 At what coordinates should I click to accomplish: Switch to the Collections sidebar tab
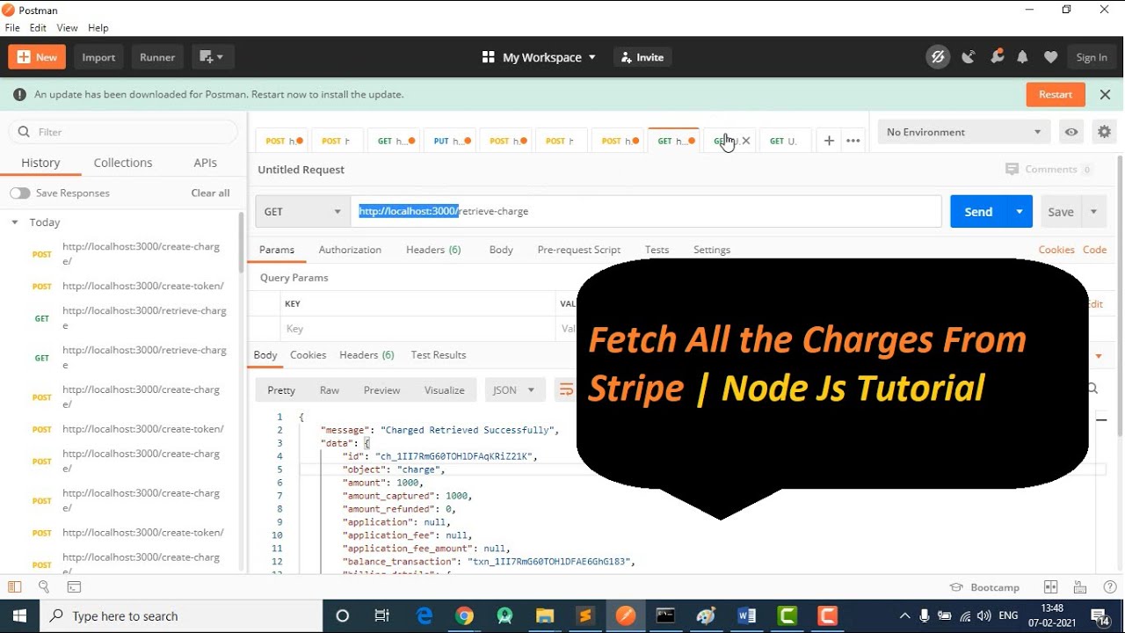click(x=123, y=163)
